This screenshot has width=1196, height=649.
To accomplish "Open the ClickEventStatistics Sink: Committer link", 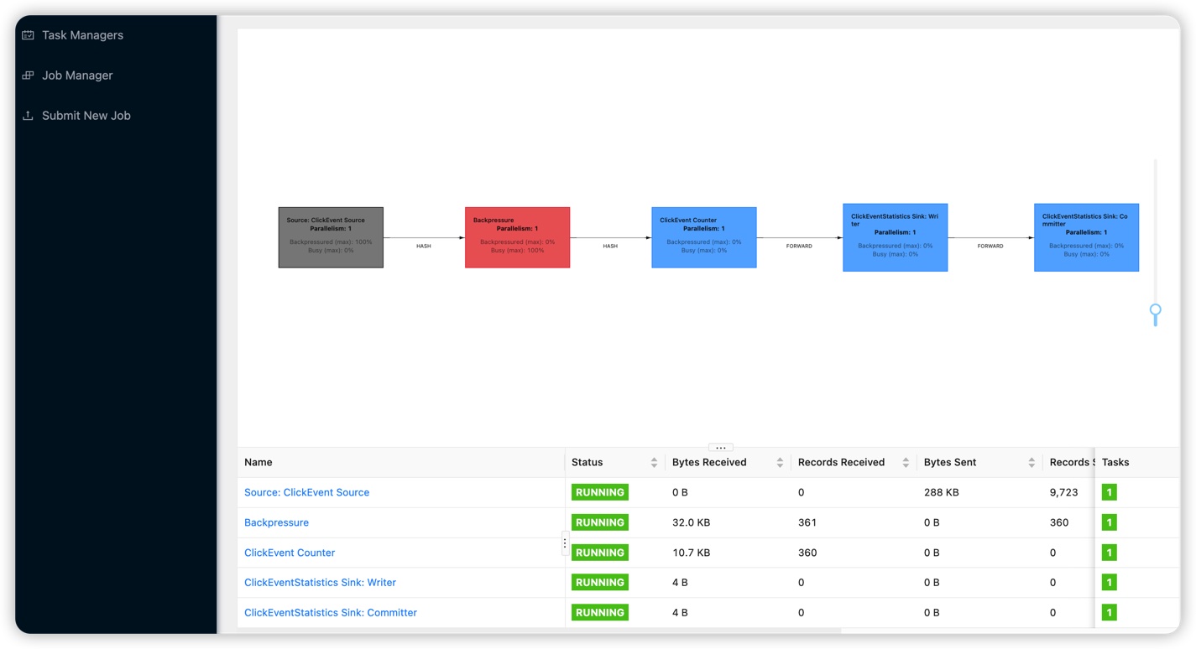I will tap(330, 613).
